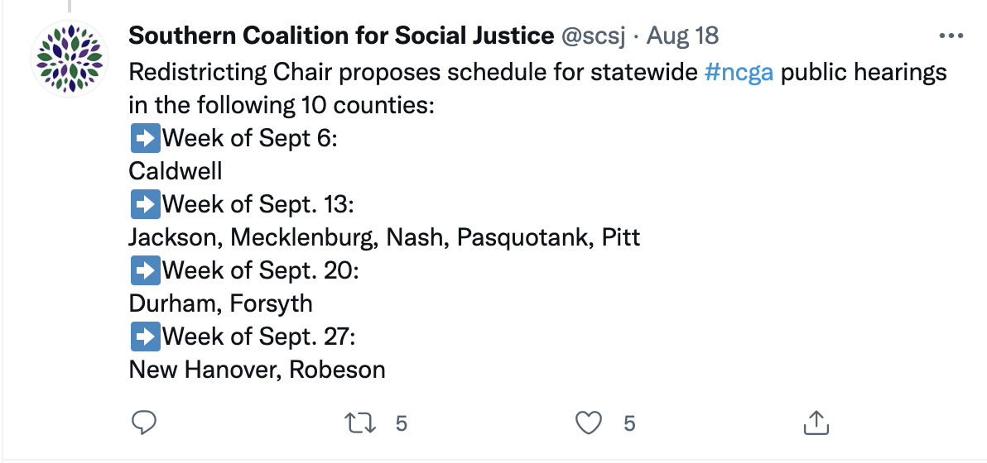Click arrow emoji beside Week of Sept. 13
Viewport: 987px width, 463px height.
pos(146,204)
